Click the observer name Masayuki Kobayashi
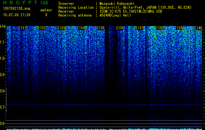 point(117,4)
